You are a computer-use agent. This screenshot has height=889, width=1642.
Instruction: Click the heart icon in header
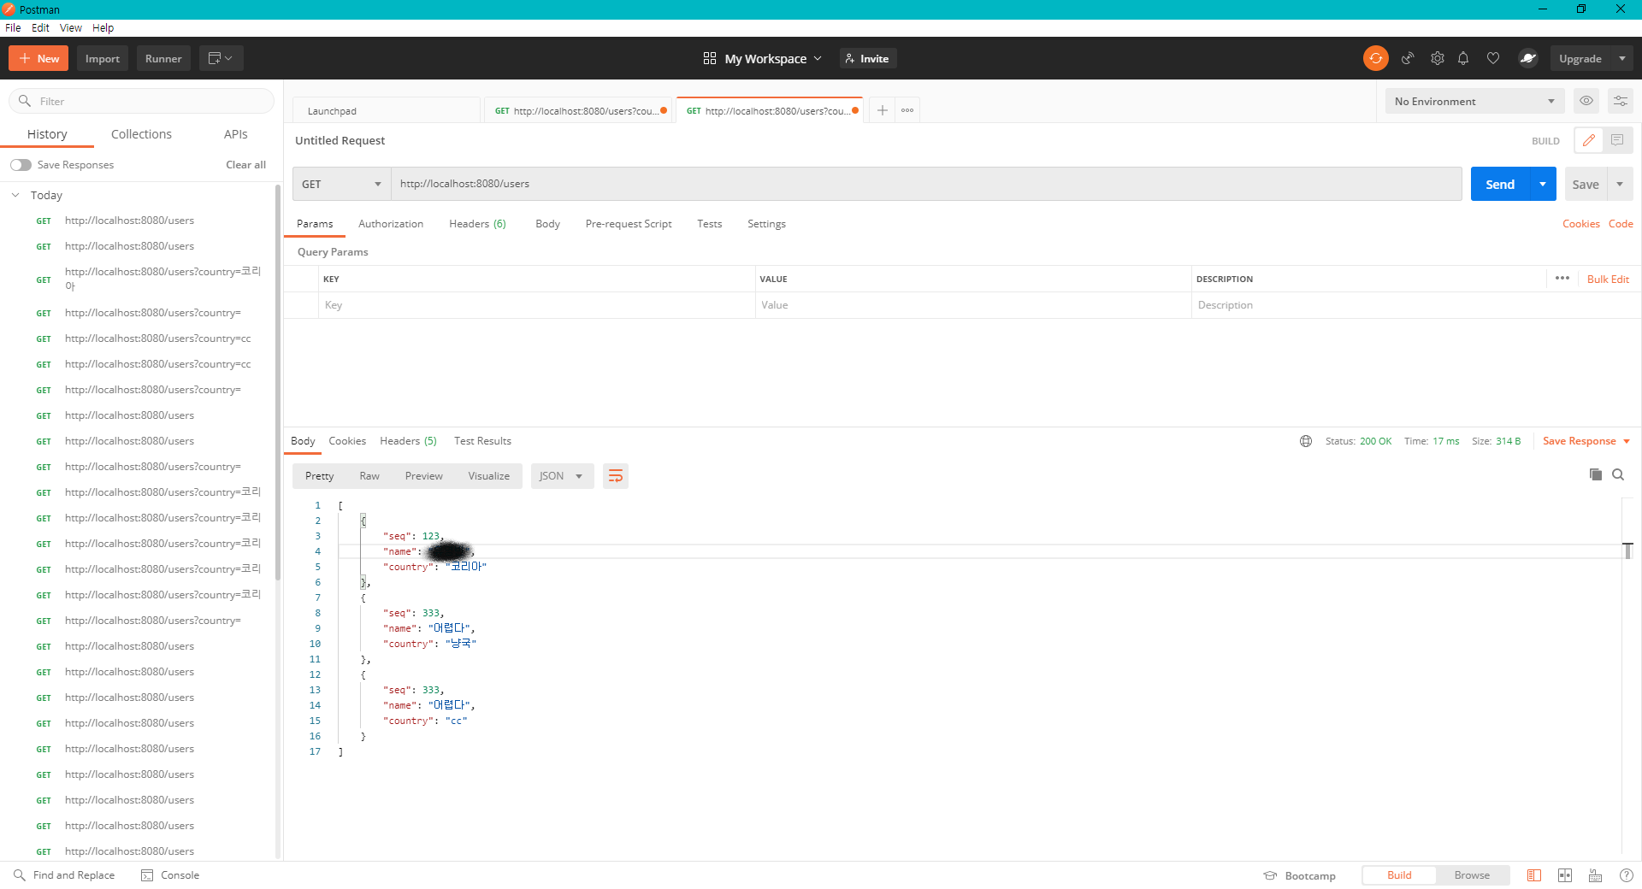pos(1493,58)
